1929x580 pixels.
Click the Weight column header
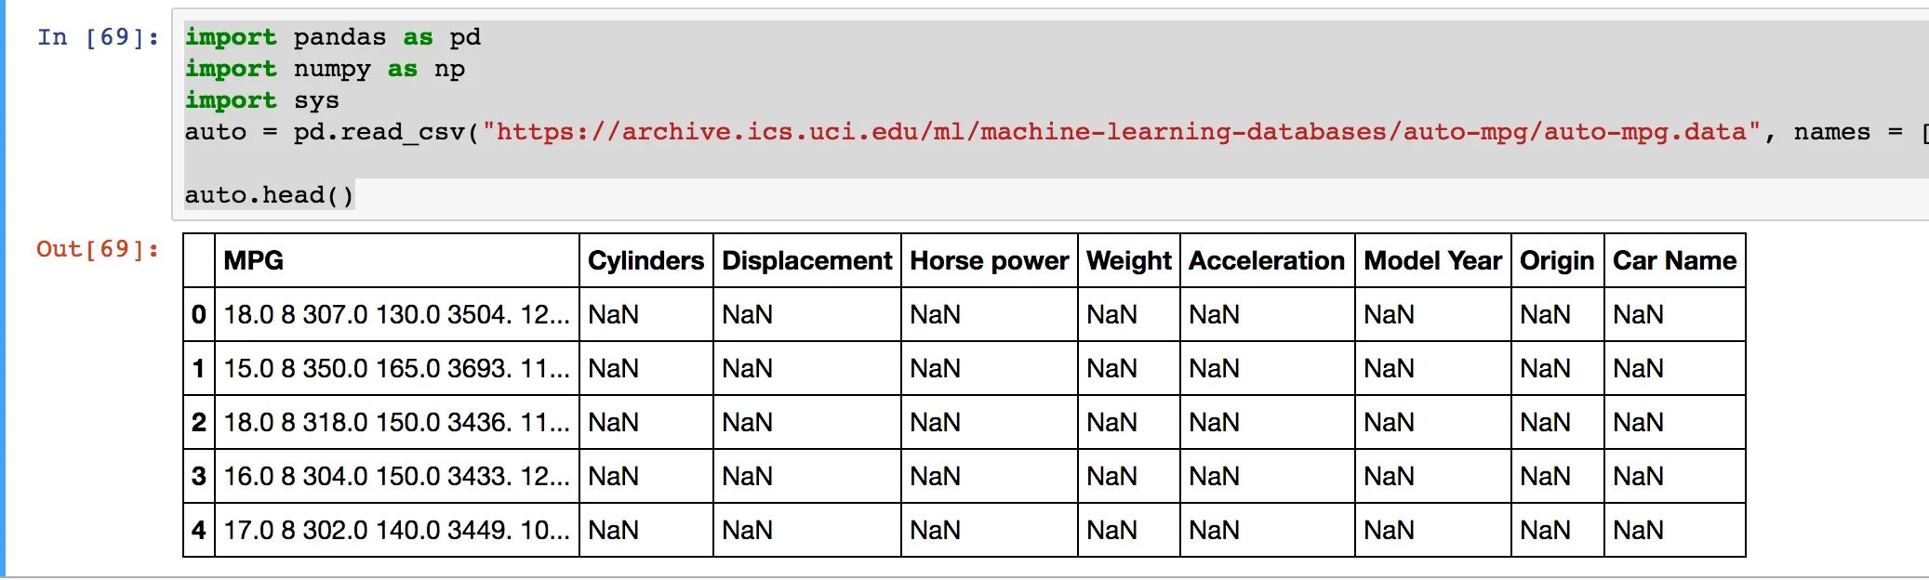click(x=1128, y=261)
